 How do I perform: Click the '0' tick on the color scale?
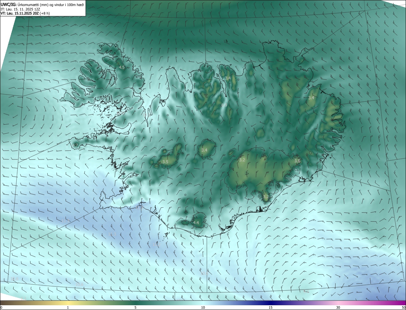1,308
